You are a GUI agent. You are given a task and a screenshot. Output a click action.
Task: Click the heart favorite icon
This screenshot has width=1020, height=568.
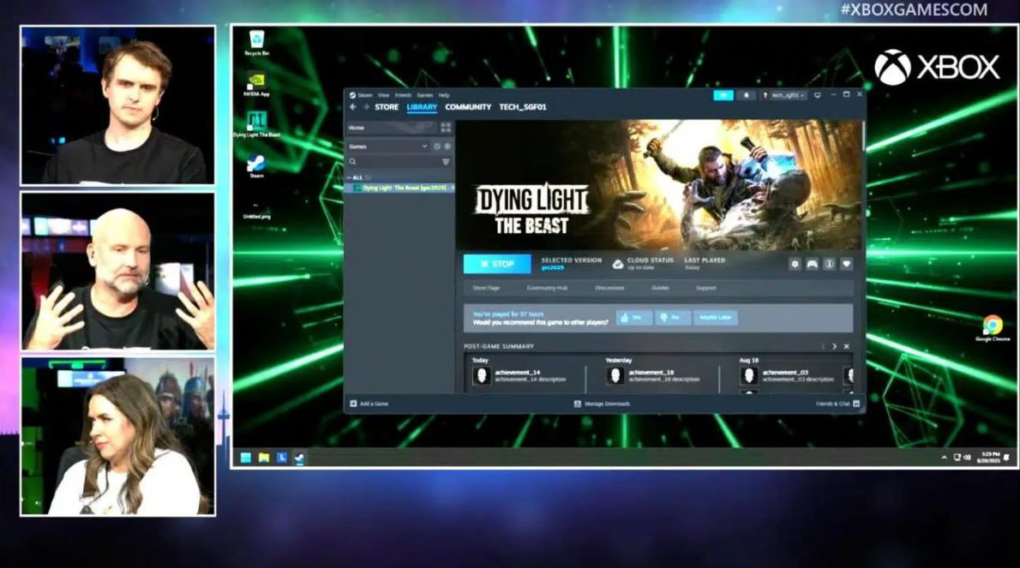(x=846, y=264)
